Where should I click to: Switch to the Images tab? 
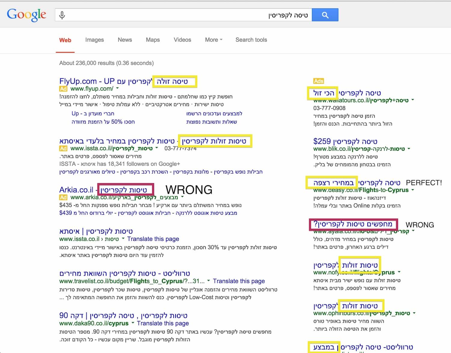click(94, 40)
